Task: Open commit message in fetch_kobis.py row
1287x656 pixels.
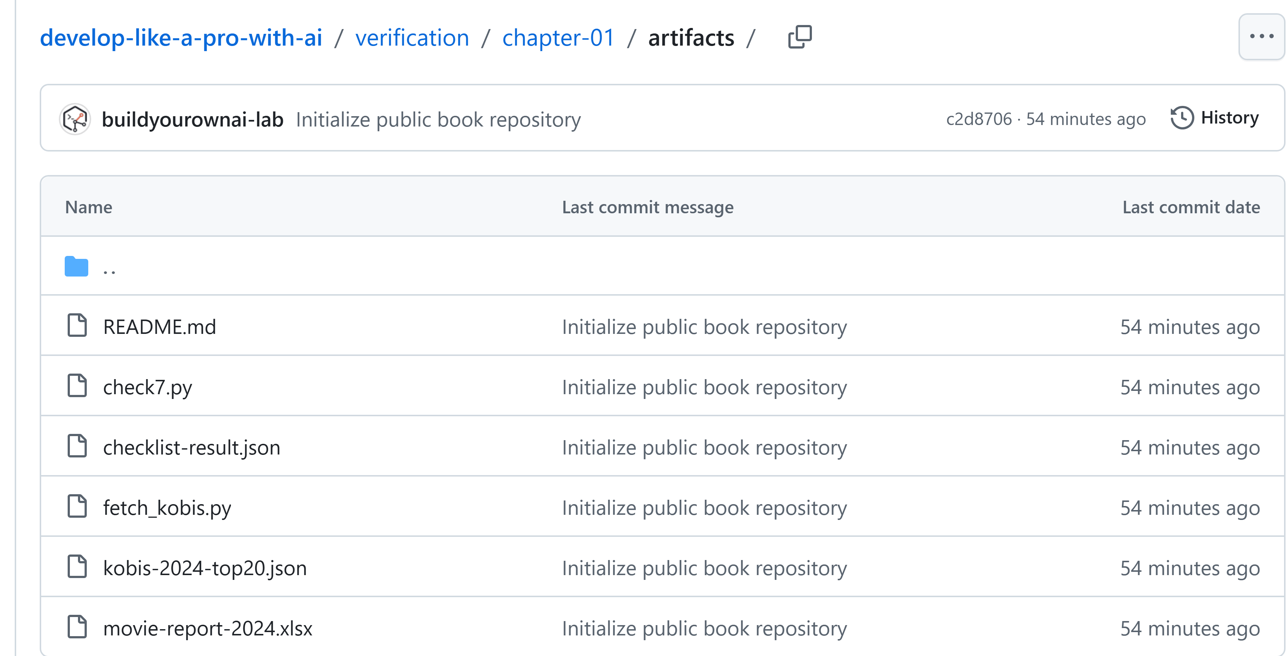Action: (705, 508)
